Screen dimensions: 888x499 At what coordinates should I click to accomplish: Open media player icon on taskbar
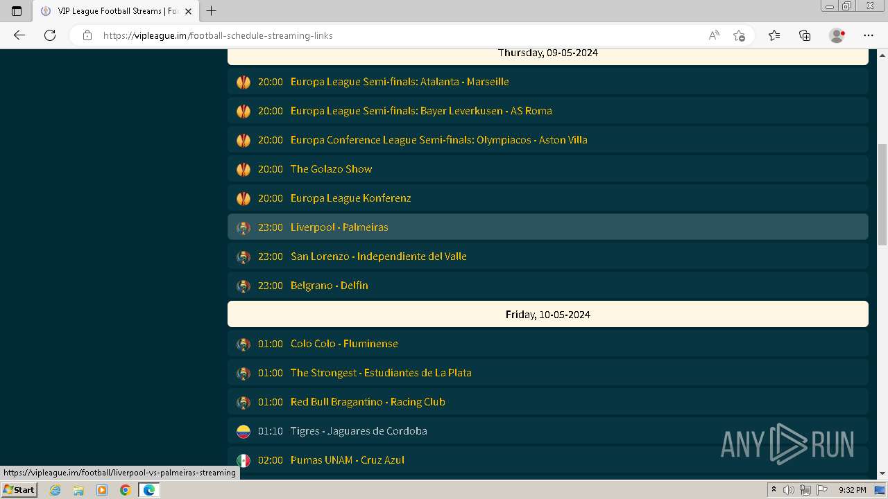coord(102,490)
